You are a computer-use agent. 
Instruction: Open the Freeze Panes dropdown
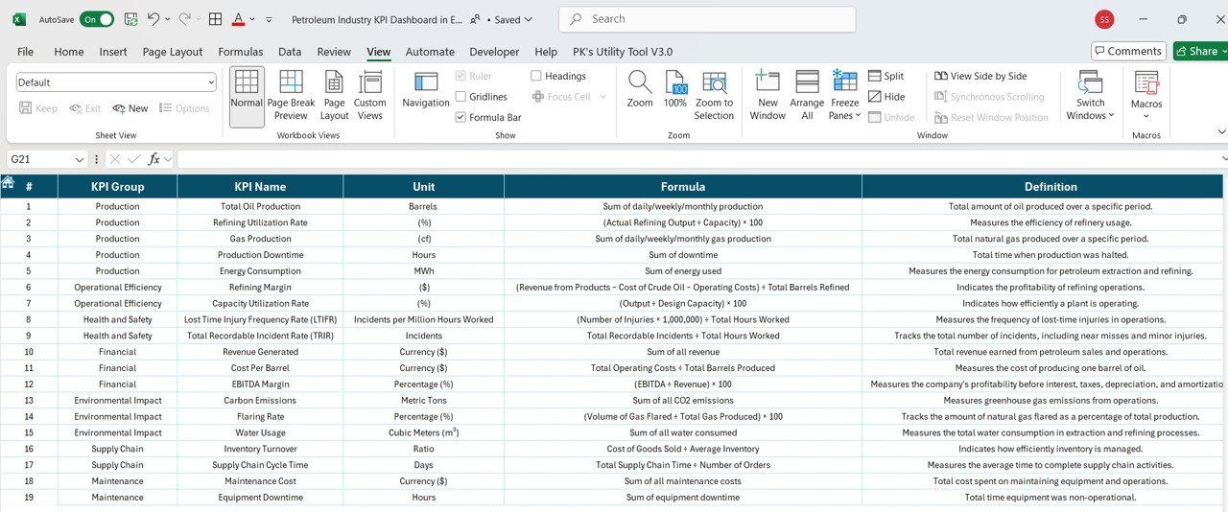(844, 96)
